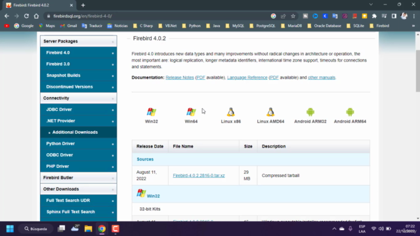The height and width of the screenshot is (236, 420).
Task: Open the Release Notes link
Action: pos(179,77)
